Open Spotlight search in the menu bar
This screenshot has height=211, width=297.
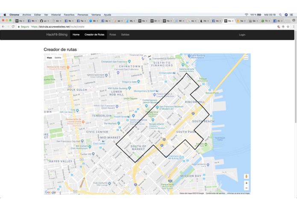280,15
